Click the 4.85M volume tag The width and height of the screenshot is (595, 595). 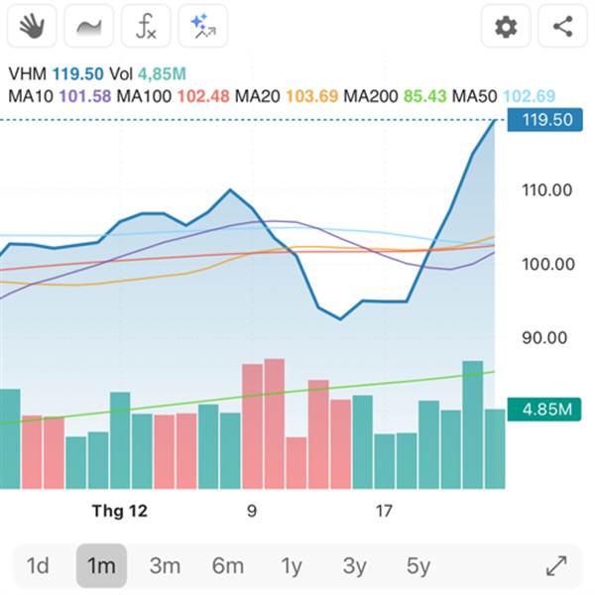[540, 409]
